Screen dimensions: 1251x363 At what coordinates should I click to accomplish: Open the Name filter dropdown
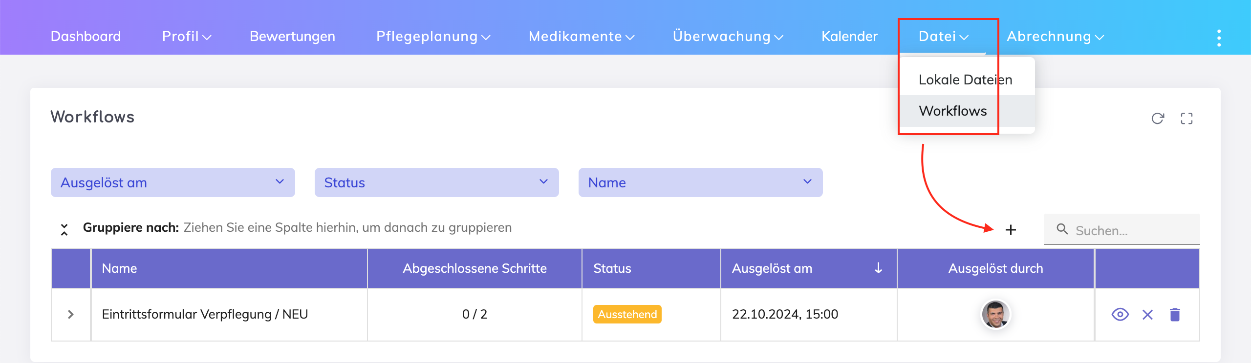click(700, 182)
